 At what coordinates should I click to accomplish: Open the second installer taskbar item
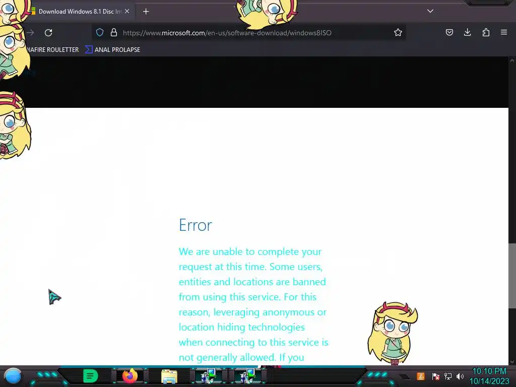click(247, 376)
